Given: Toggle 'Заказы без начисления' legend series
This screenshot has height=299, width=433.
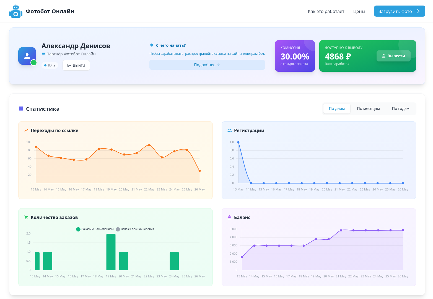Looking at the screenshot, I should point(135,229).
